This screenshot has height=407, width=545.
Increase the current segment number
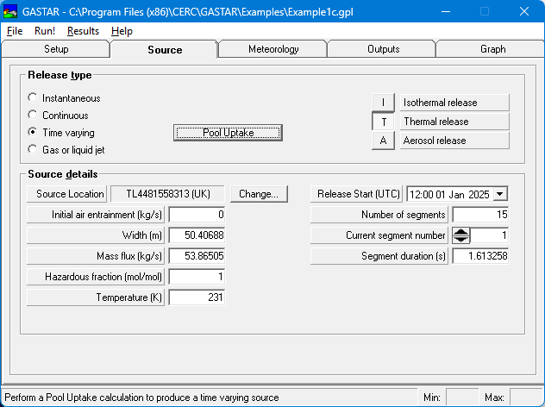tap(461, 231)
